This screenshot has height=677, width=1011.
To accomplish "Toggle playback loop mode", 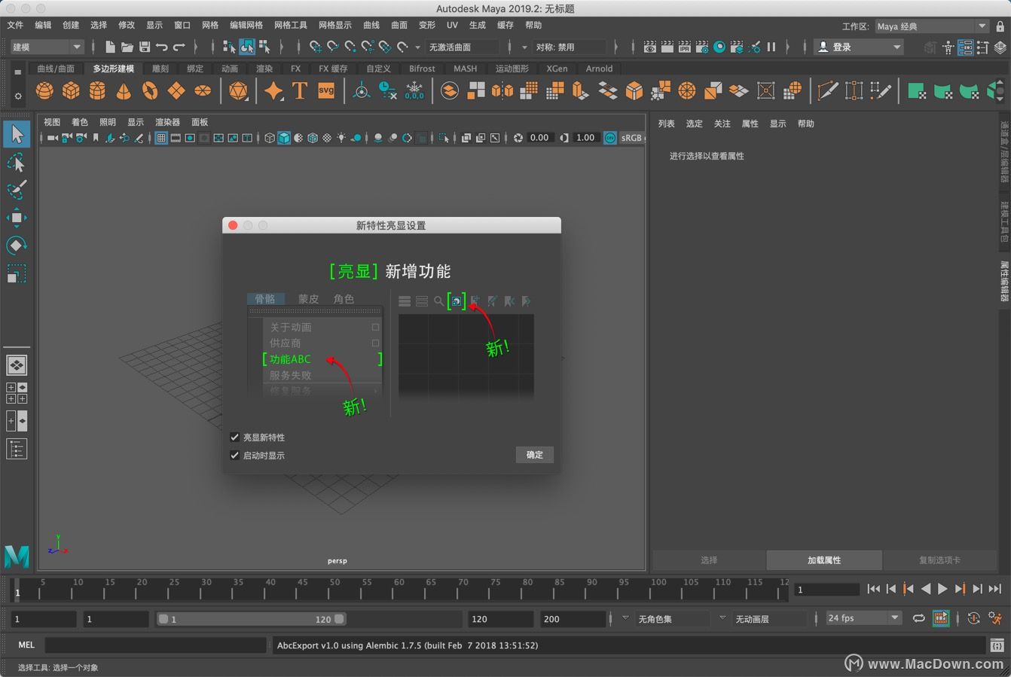I will coord(919,618).
